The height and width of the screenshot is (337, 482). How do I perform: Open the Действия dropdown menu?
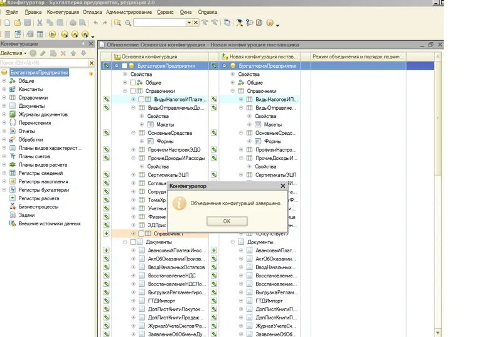(14, 53)
